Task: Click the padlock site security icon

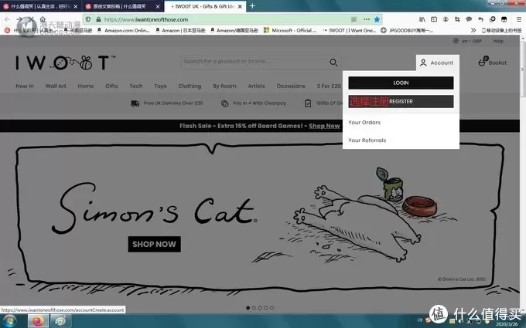Action: click(x=98, y=19)
